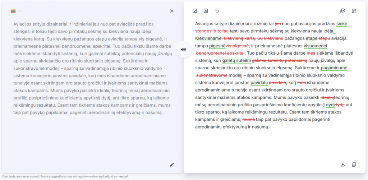
Task: Click the green underlined word "pavidalu"
Action: (259, 83)
